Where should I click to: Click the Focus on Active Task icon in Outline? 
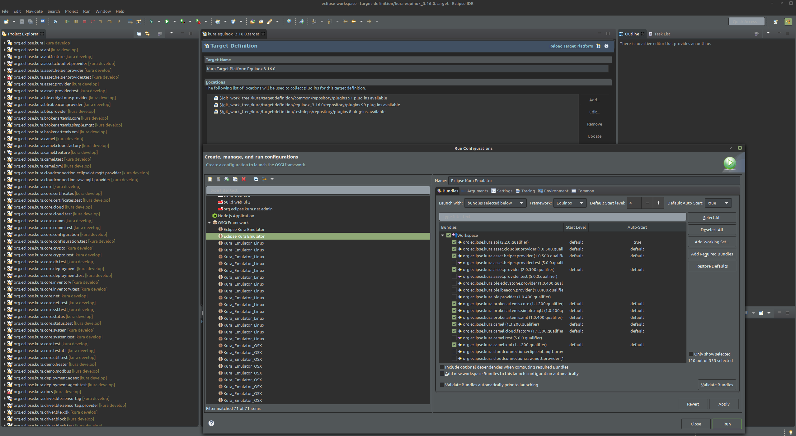(756, 34)
